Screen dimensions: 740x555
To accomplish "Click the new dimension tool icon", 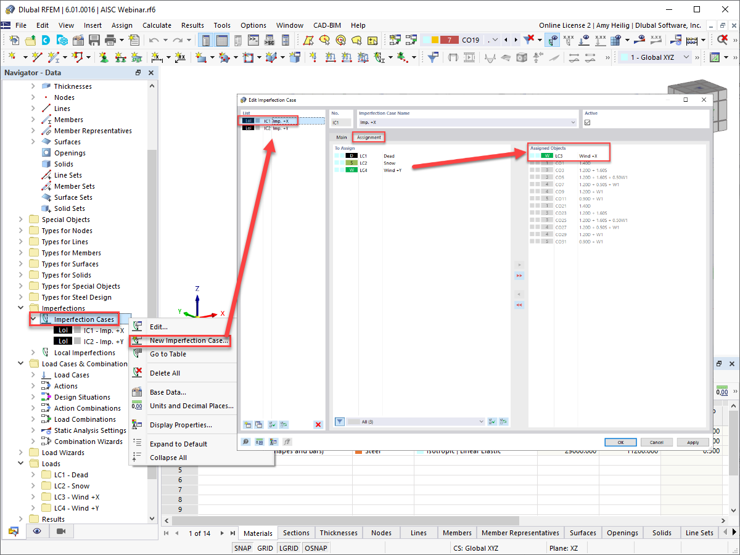I will pyautogui.click(x=157, y=57).
